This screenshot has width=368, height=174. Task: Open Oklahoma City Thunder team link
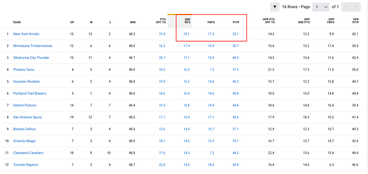click(x=31, y=58)
